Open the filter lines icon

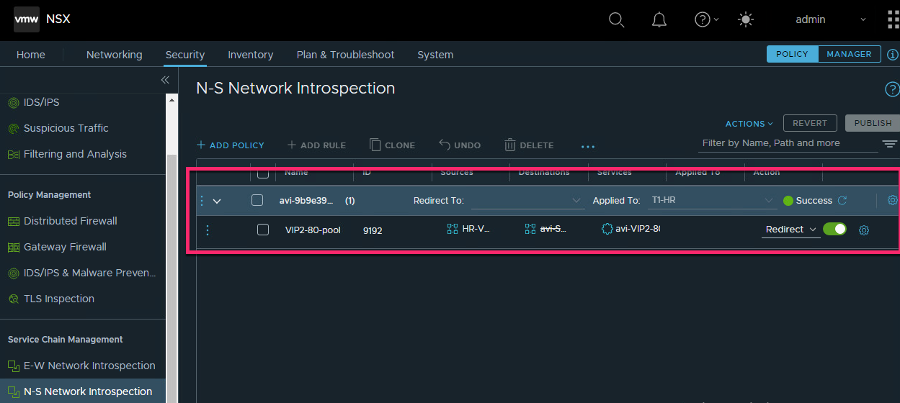(890, 145)
